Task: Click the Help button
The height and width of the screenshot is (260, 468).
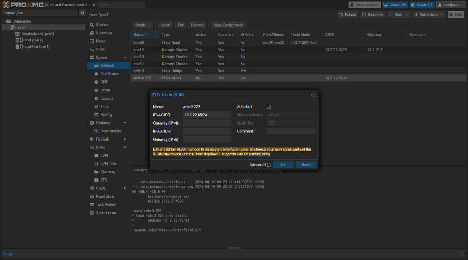Action: click(x=456, y=14)
